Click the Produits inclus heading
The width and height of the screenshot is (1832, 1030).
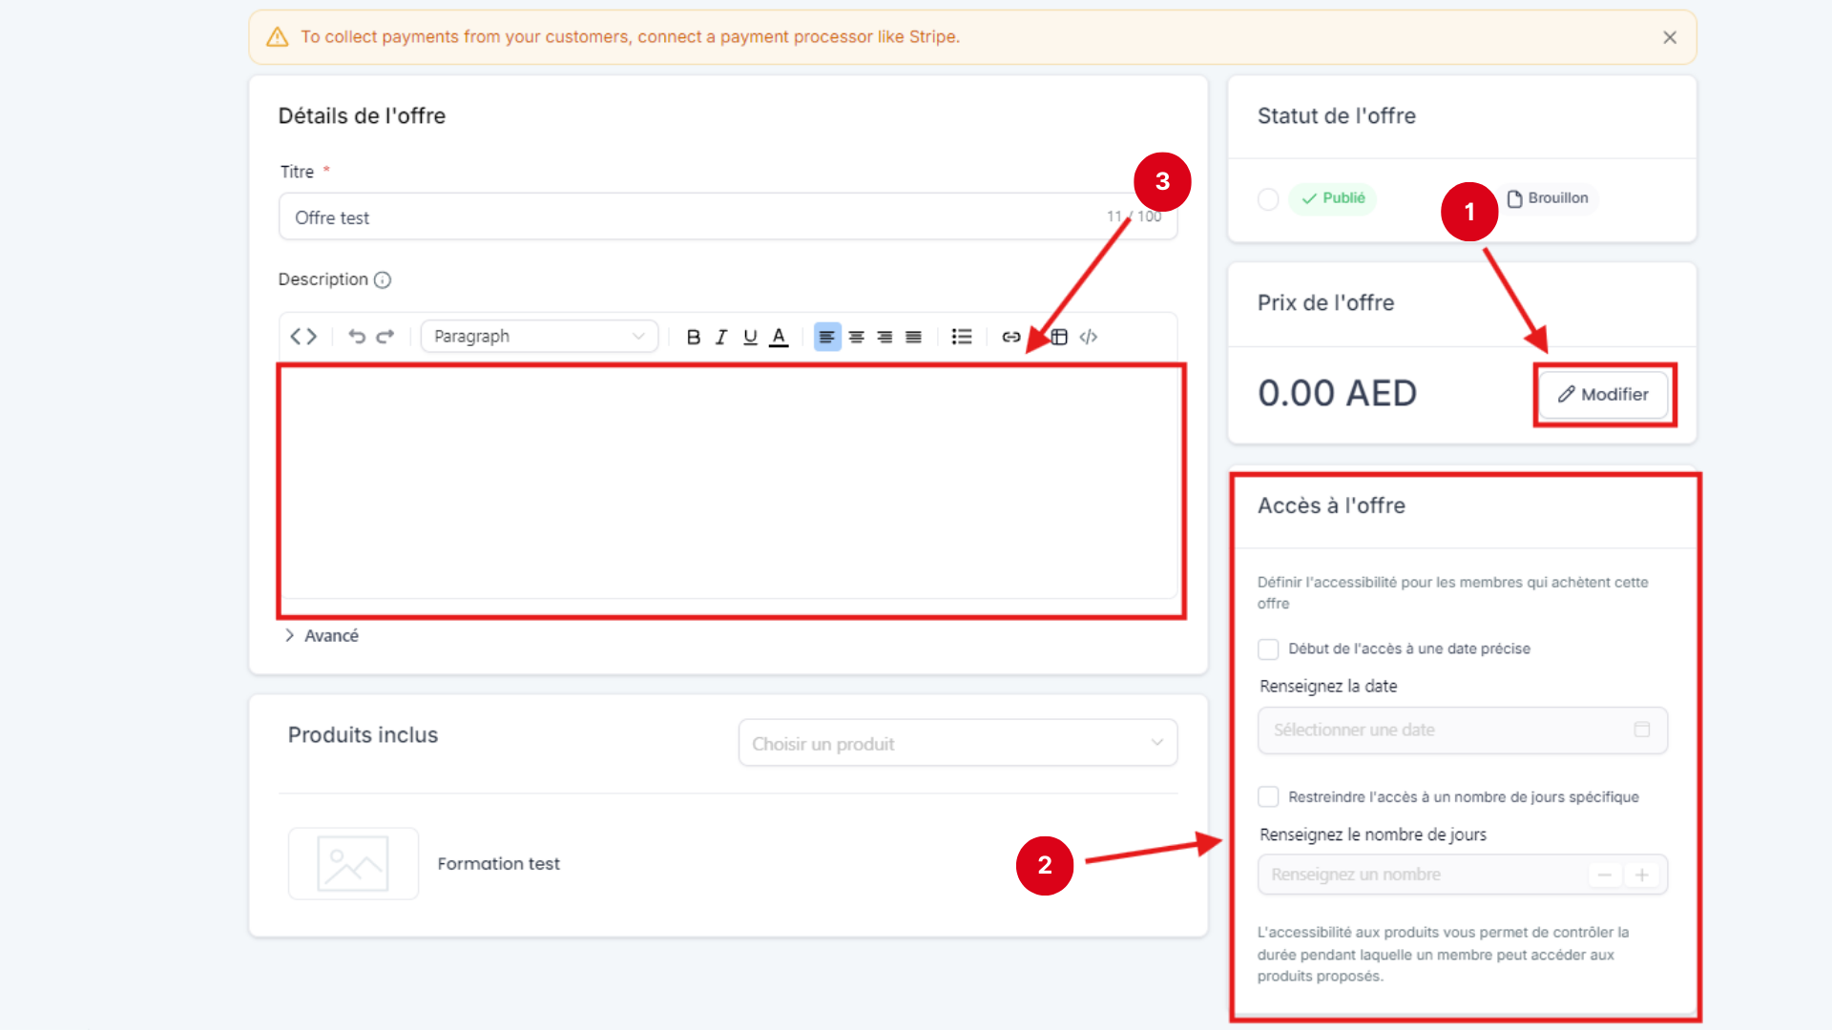coord(363,735)
